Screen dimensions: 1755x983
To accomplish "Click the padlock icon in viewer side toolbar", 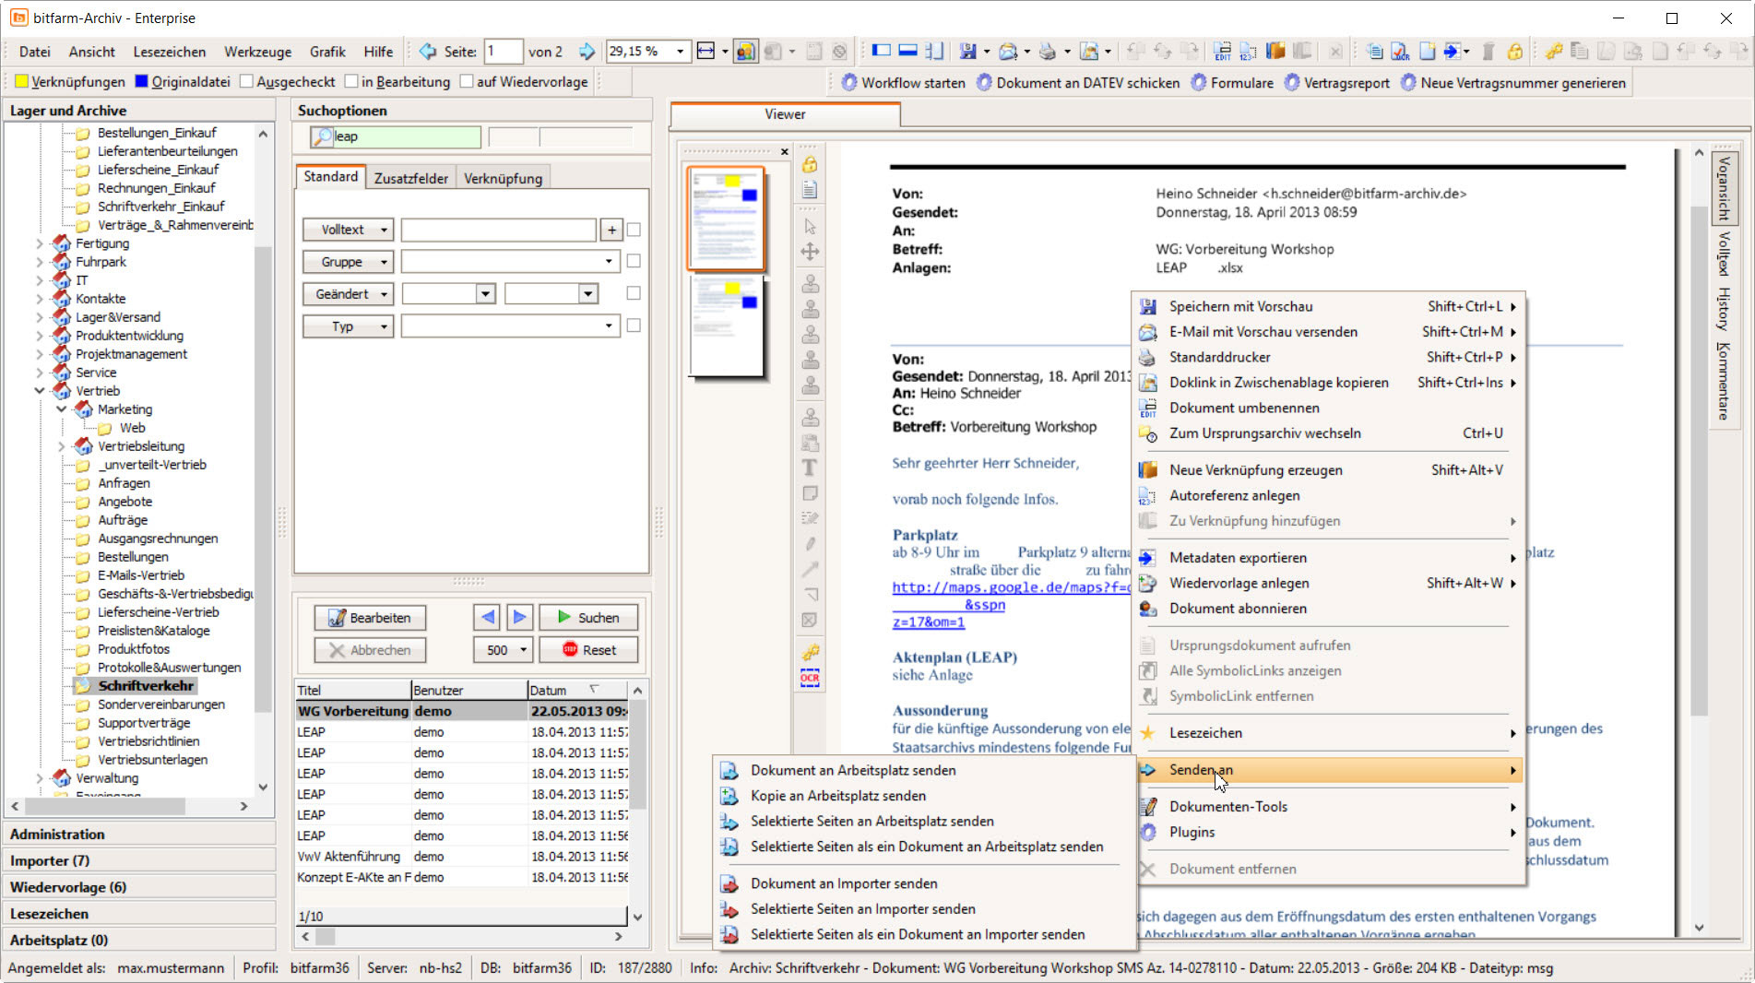I will [x=810, y=164].
